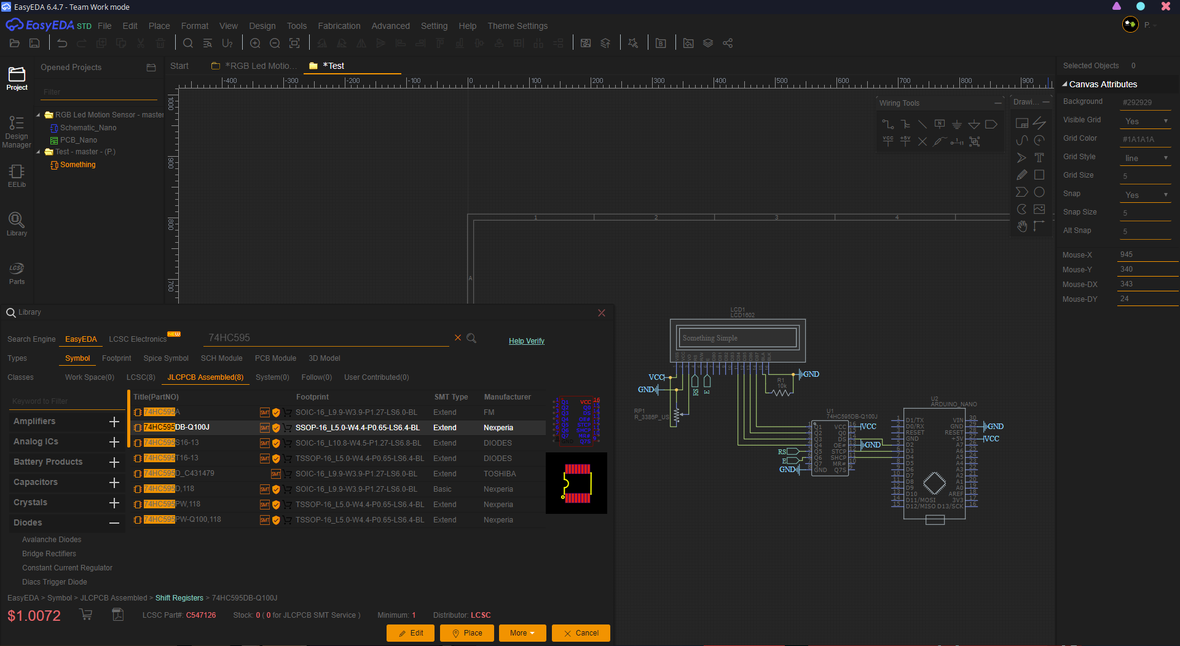Switch to the RGB Led Motion tab
1180x646 pixels.
[x=253, y=66]
